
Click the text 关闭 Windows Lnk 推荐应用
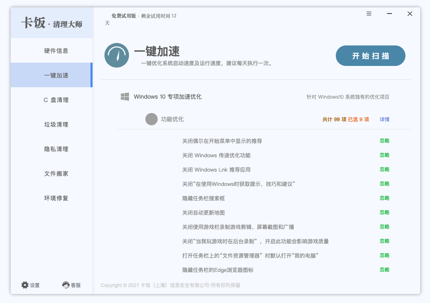coord(216,170)
